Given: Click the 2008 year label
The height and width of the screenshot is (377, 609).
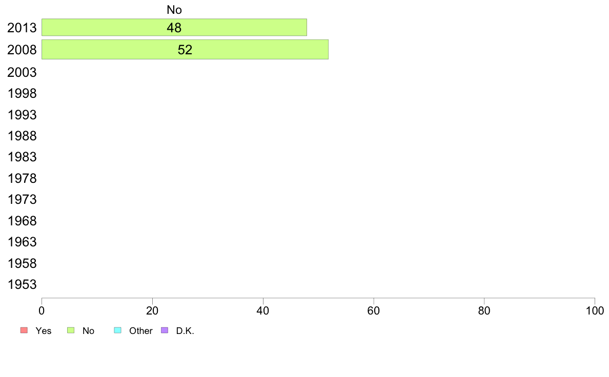Looking at the screenshot, I should click(x=22, y=50).
